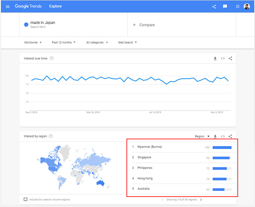Click the interest line chart on the Nov 3, 2019 peak
This screenshot has width=255, height=207.
point(217,77)
